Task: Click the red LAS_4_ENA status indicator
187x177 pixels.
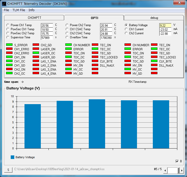Action: coord(36,73)
